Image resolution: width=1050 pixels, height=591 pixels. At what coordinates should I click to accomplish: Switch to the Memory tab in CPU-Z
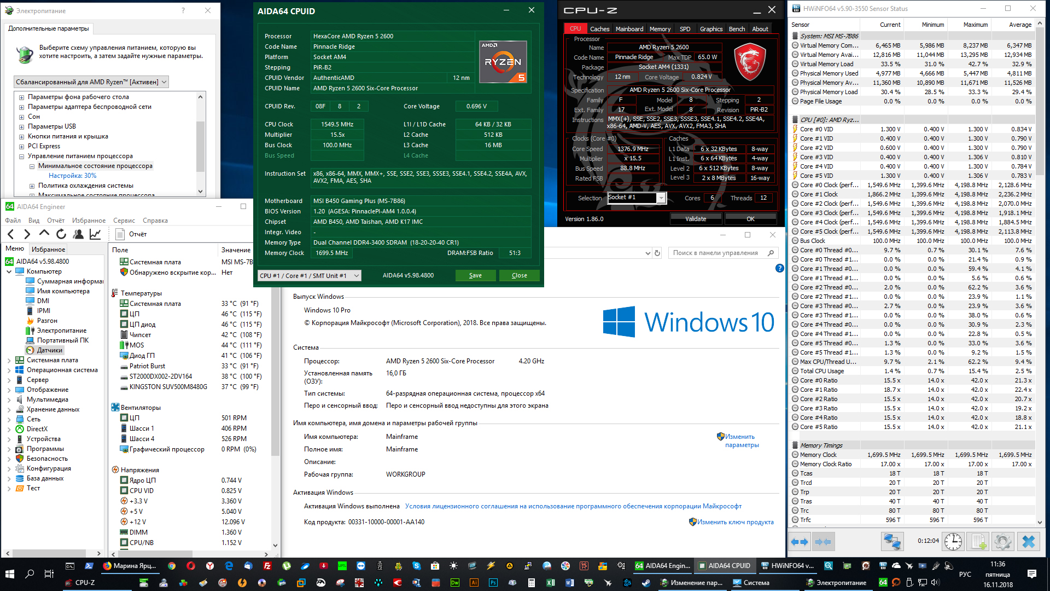[660, 29]
